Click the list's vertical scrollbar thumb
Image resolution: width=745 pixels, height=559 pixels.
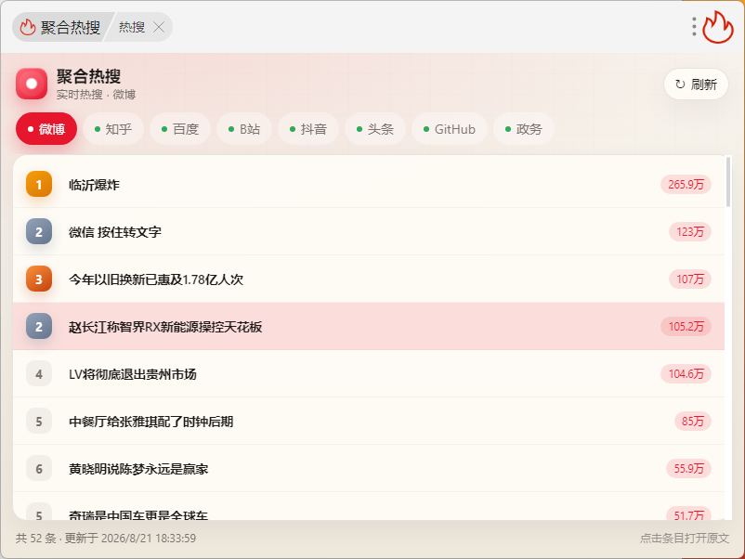pos(728,182)
